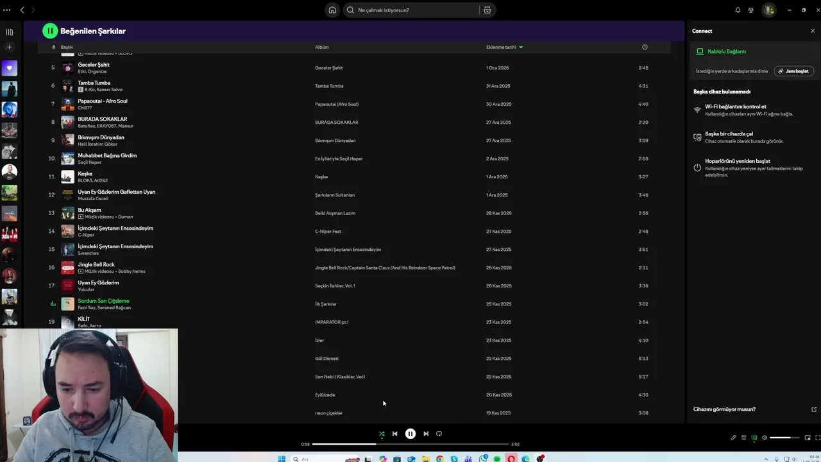This screenshot has height=462, width=821.
Task: Open Cihazını görmüyor musun? link
Action: (724, 409)
